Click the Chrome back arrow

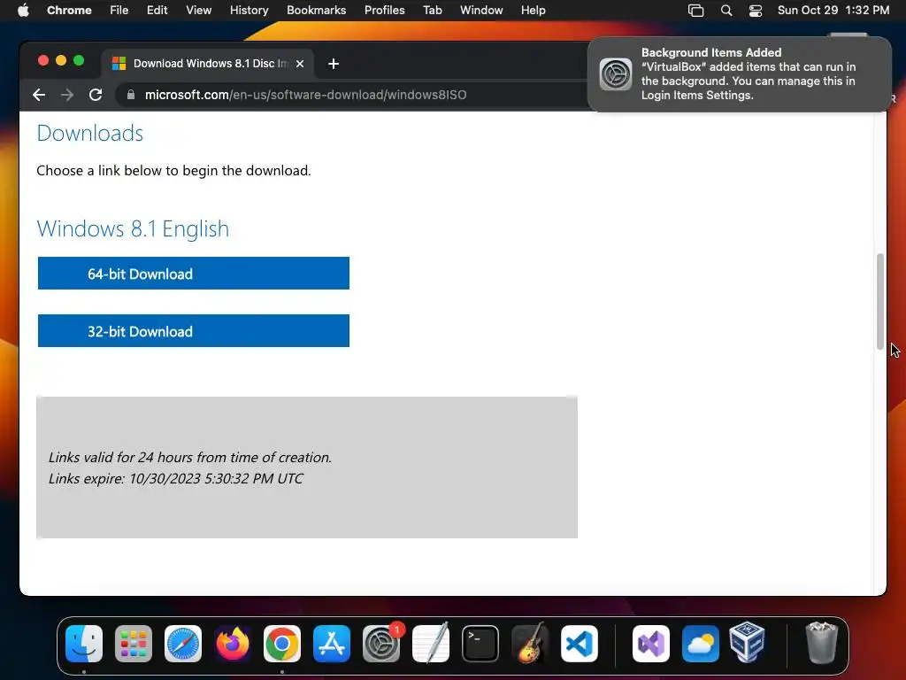pyautogui.click(x=39, y=95)
